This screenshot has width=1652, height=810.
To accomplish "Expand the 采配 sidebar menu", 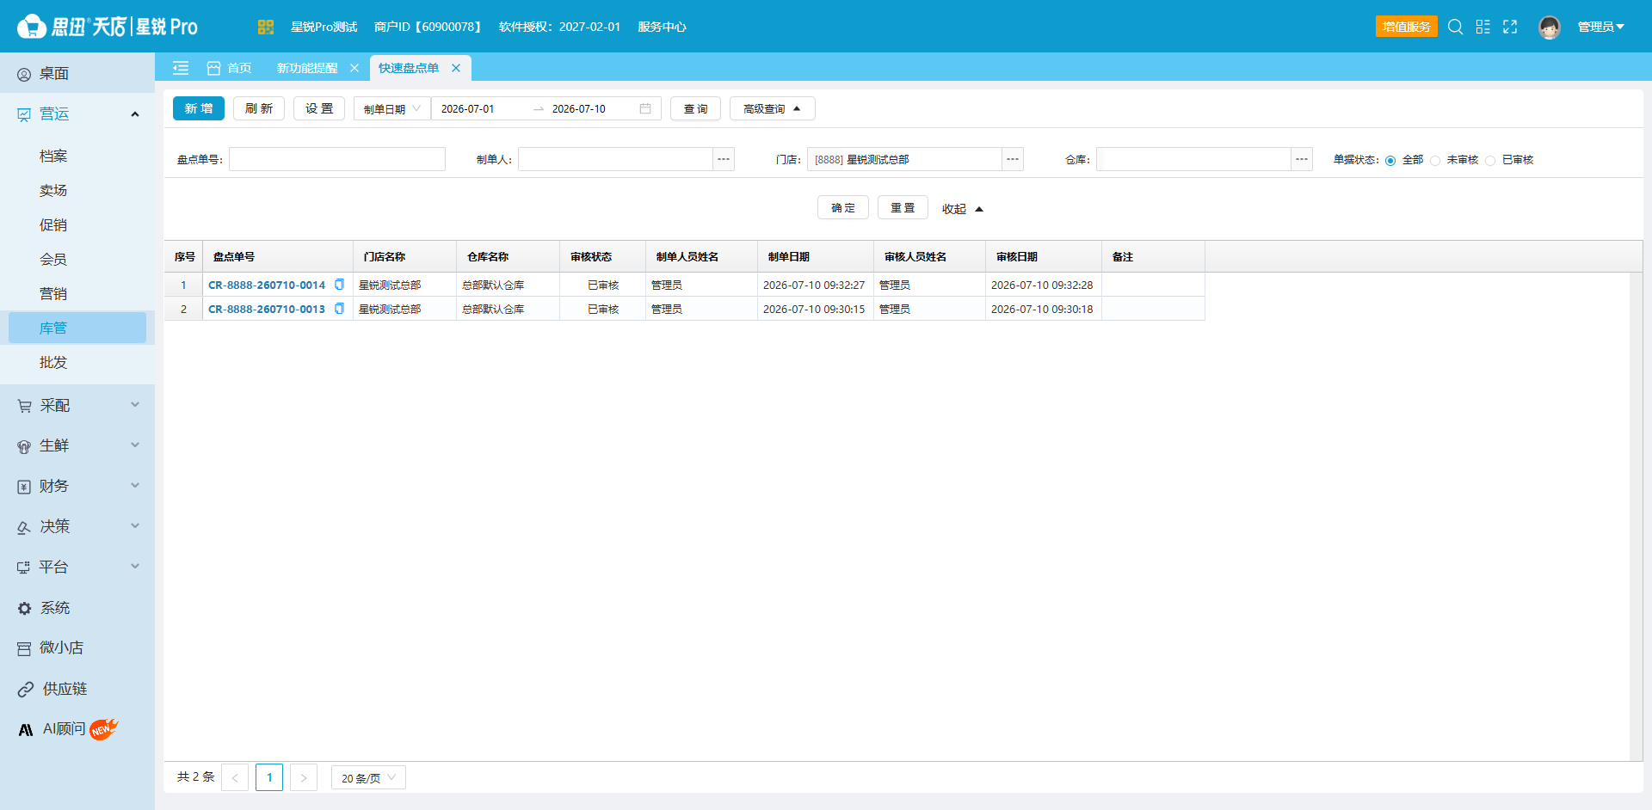I will pos(77,405).
